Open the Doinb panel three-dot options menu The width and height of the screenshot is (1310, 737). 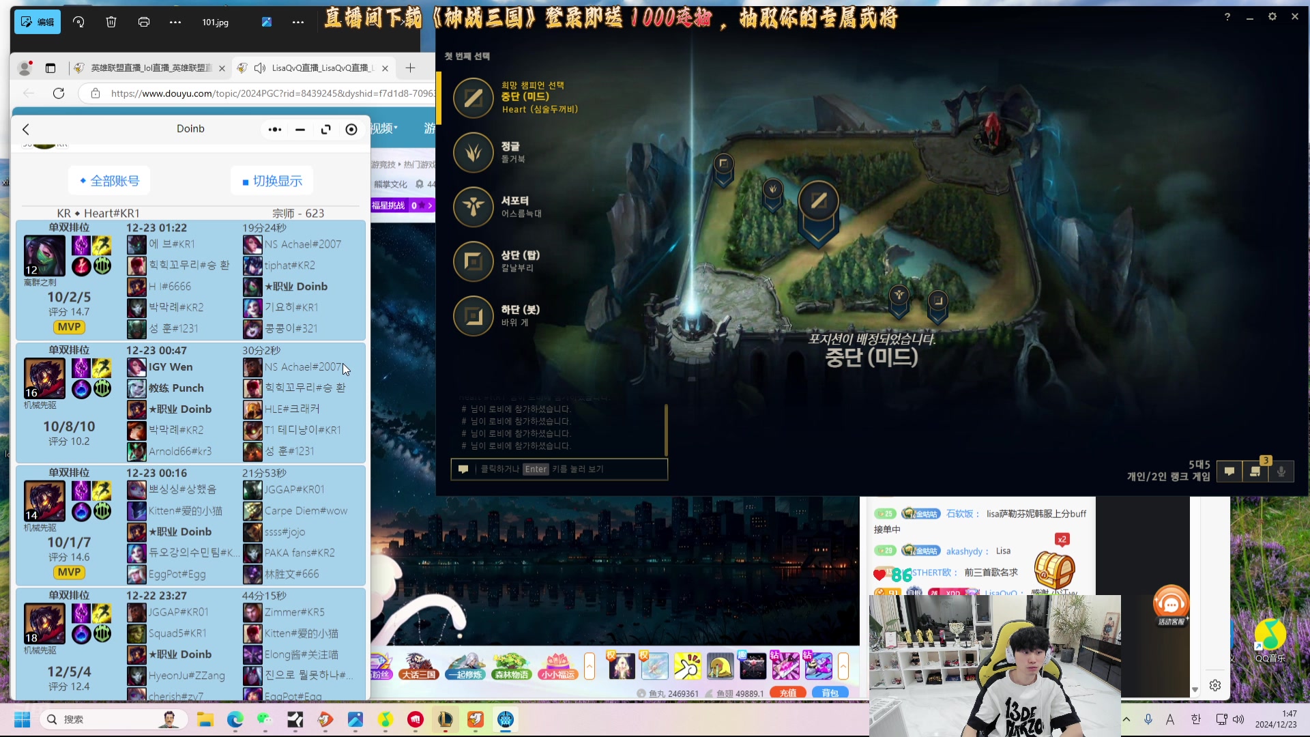point(275,129)
